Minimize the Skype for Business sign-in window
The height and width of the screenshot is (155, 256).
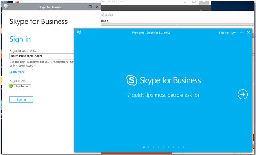pyautogui.click(x=83, y=7)
